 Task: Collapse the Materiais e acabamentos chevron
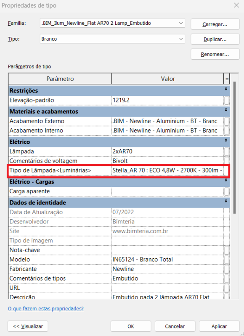point(226,110)
